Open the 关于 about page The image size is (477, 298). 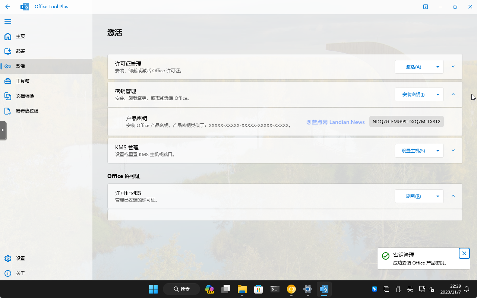[20, 273]
